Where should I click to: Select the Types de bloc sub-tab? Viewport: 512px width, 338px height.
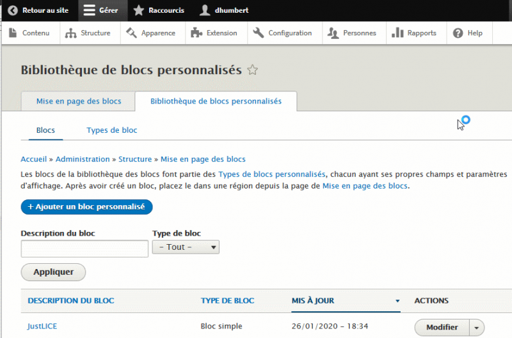click(112, 130)
